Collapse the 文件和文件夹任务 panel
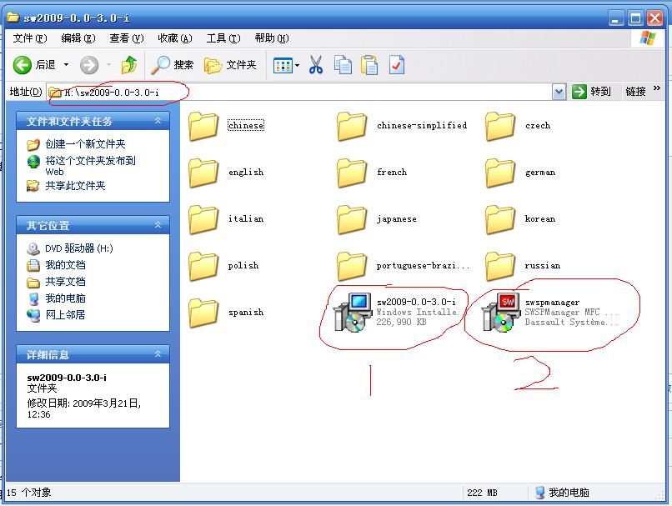672x506 pixels. pyautogui.click(x=158, y=121)
